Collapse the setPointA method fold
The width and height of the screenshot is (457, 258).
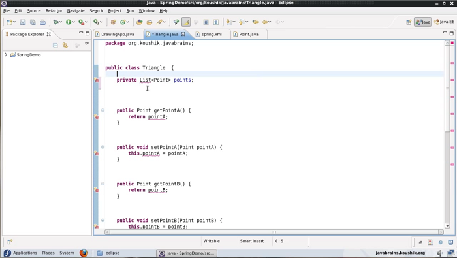(102, 147)
